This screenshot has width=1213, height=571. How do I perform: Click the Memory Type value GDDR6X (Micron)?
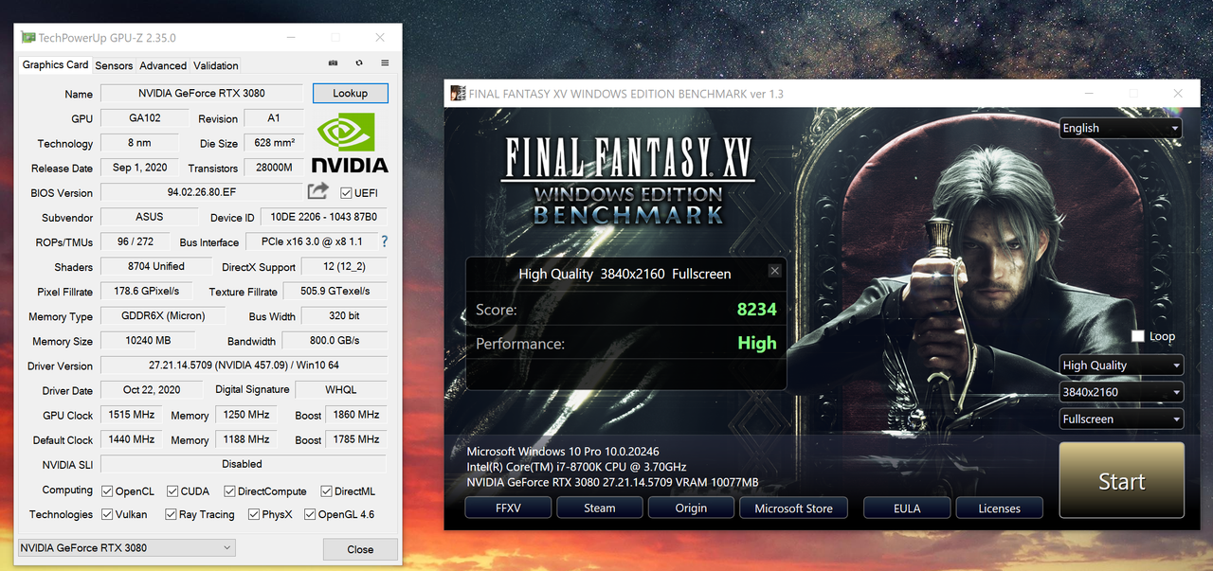pyautogui.click(x=165, y=316)
